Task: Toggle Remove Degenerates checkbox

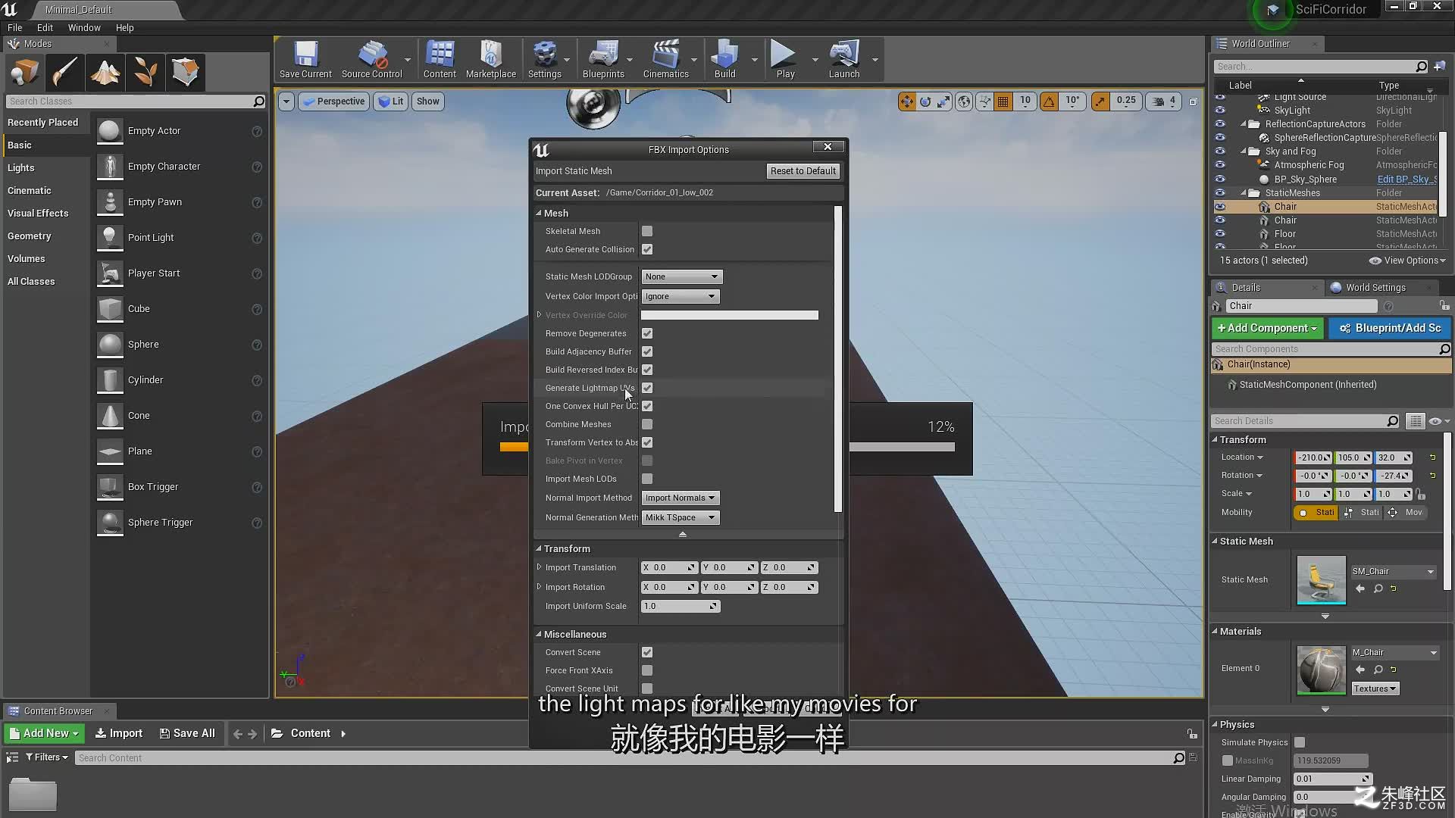Action: point(646,333)
